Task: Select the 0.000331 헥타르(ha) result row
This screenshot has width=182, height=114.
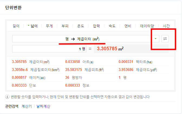Action: click(144, 62)
